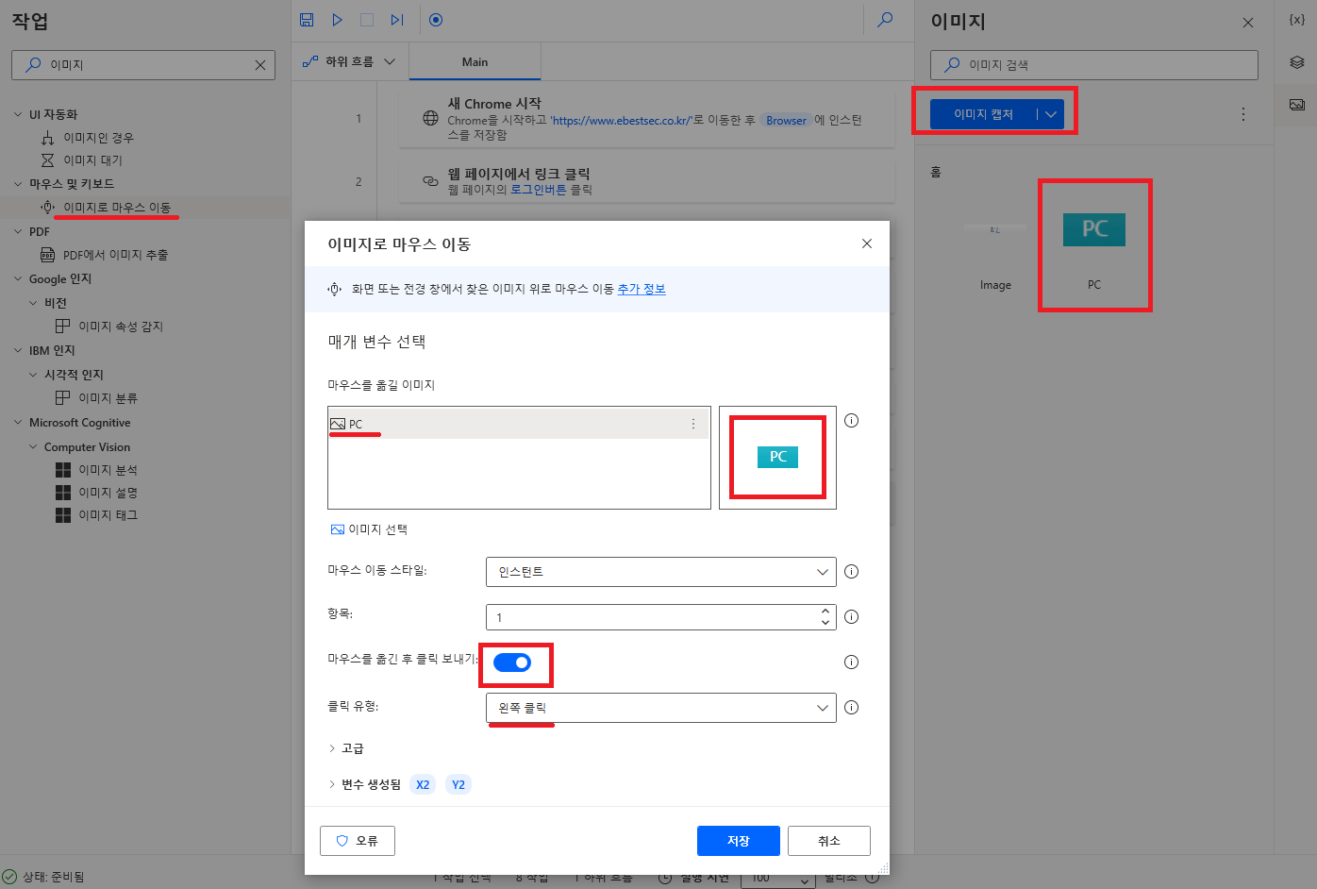Show info for 클릭 유형
Screen dimensions: 1317x889
pyautogui.click(x=851, y=707)
